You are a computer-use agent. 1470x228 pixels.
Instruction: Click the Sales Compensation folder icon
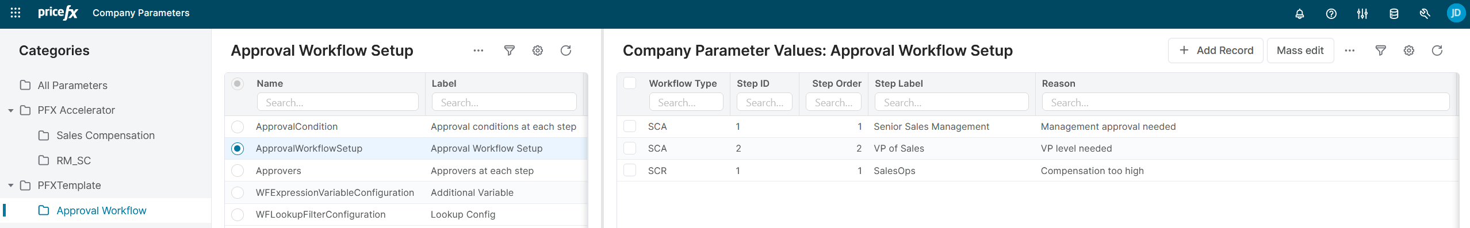coord(44,136)
